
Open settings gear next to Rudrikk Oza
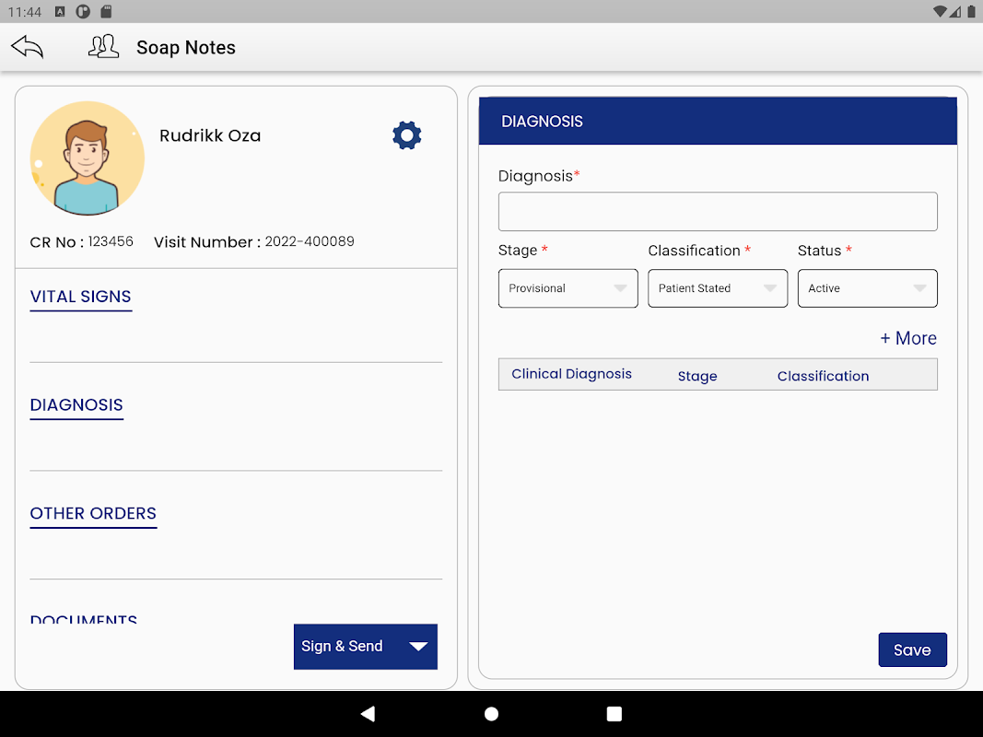[x=406, y=135]
